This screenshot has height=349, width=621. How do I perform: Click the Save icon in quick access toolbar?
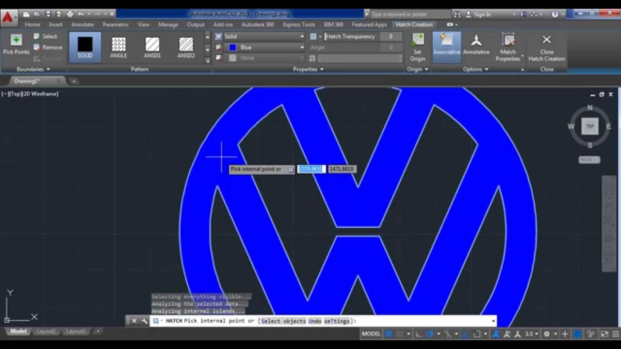[48, 14]
